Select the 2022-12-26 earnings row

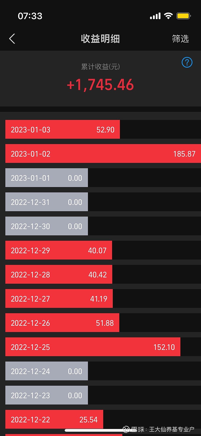62,323
